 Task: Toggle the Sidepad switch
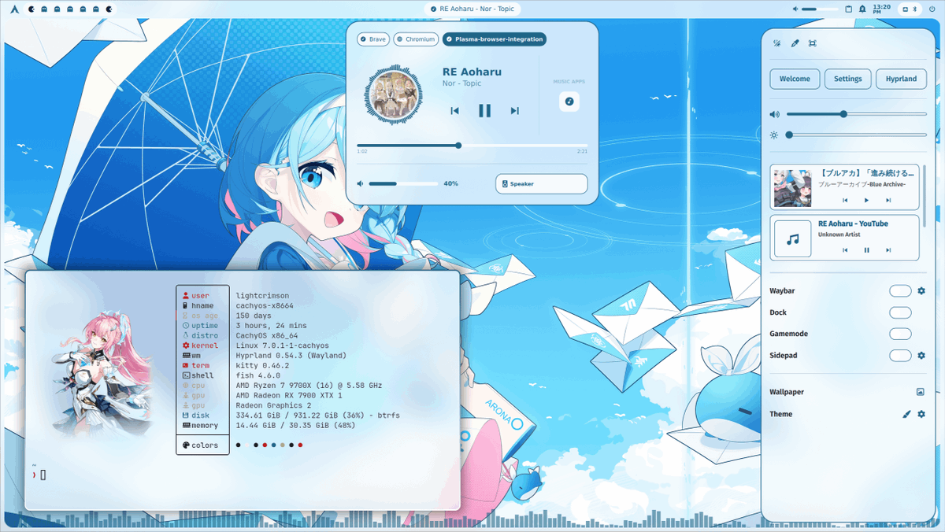pos(900,356)
